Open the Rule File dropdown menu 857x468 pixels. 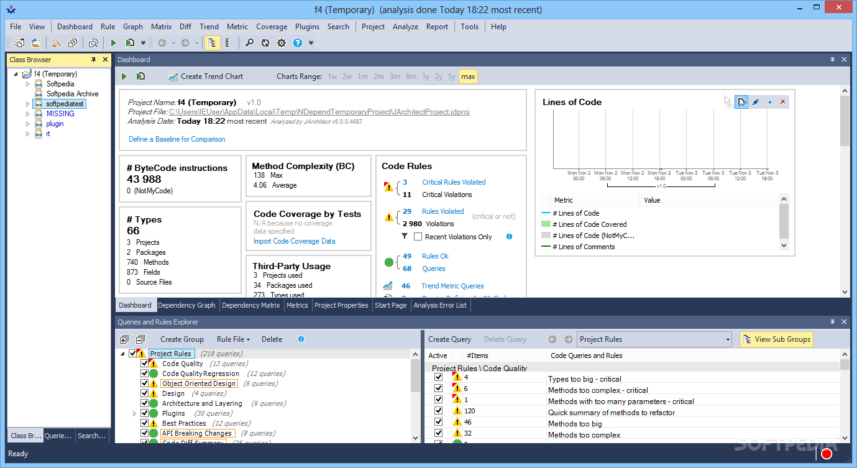233,339
